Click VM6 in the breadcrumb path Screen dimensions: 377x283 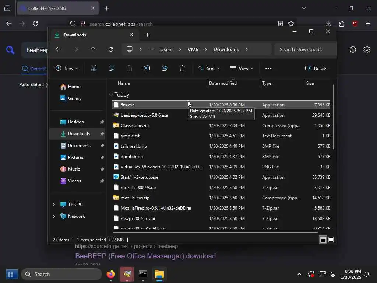[x=193, y=49]
